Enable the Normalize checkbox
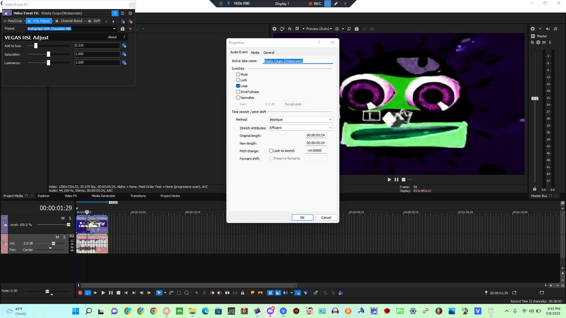The height and width of the screenshot is (318, 566). 238,98
